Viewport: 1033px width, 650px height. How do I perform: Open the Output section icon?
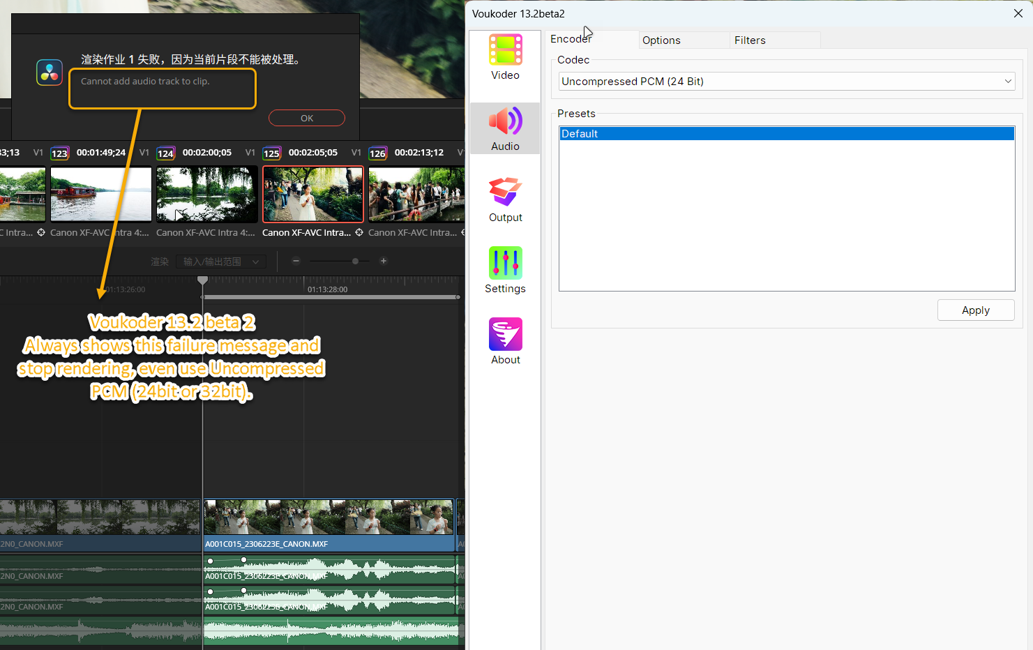point(505,192)
